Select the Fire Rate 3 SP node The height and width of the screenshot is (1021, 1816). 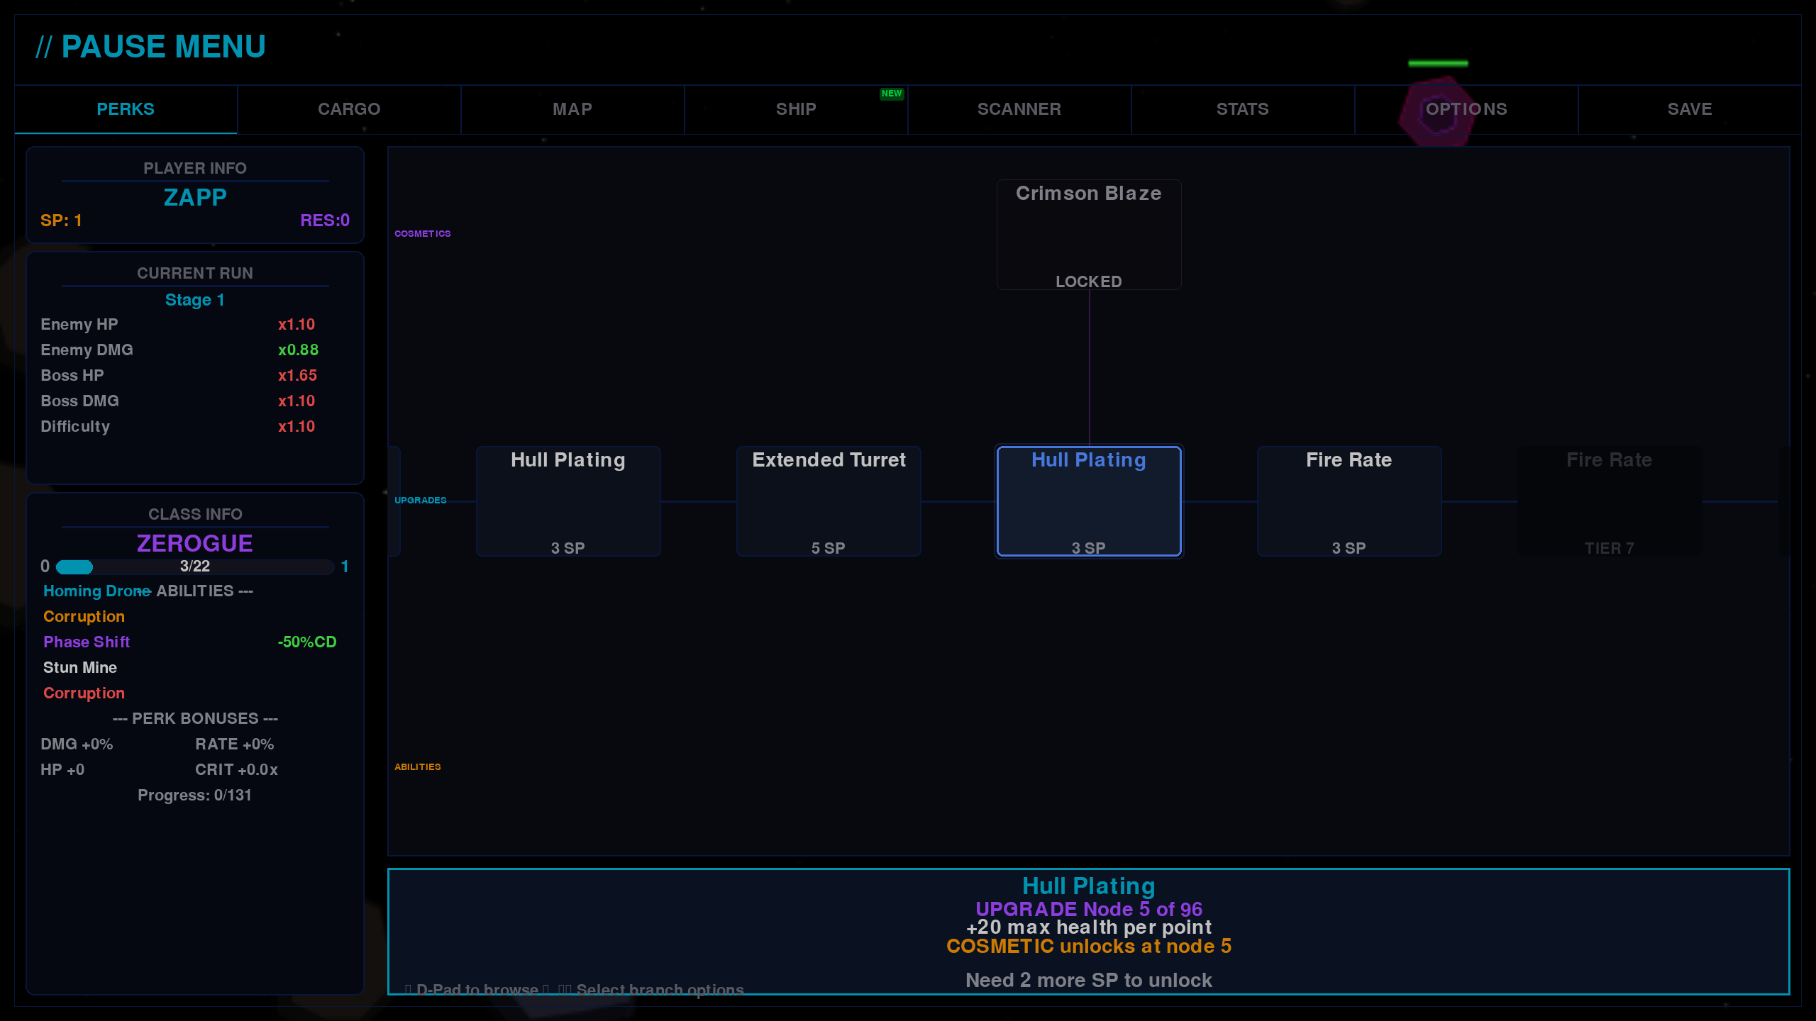(x=1349, y=501)
